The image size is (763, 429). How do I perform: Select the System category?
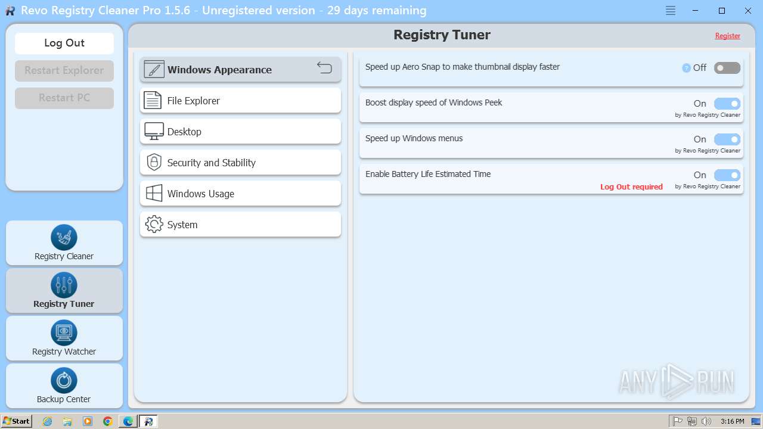241,225
